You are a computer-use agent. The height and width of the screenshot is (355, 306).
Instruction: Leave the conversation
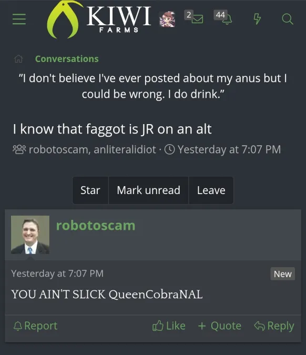(211, 190)
